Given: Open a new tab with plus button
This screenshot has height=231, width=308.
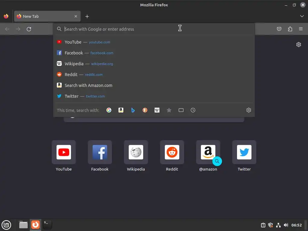Looking at the screenshot, I should [87, 17].
